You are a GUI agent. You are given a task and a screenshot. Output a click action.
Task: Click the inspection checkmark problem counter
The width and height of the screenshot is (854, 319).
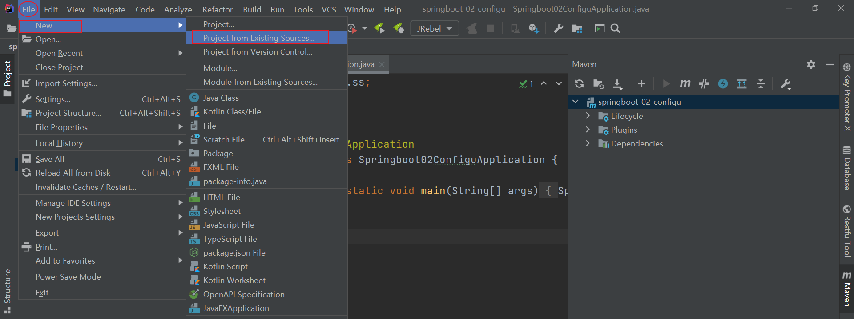point(526,83)
